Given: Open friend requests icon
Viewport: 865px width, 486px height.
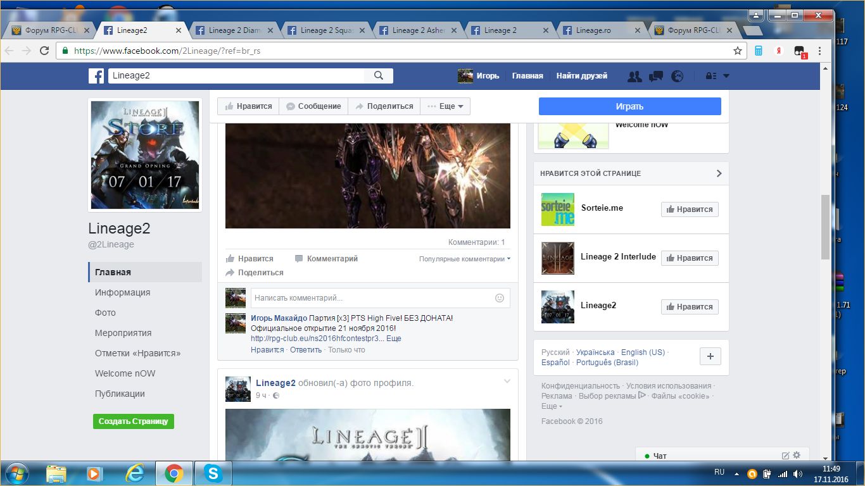Looking at the screenshot, I should pyautogui.click(x=635, y=76).
